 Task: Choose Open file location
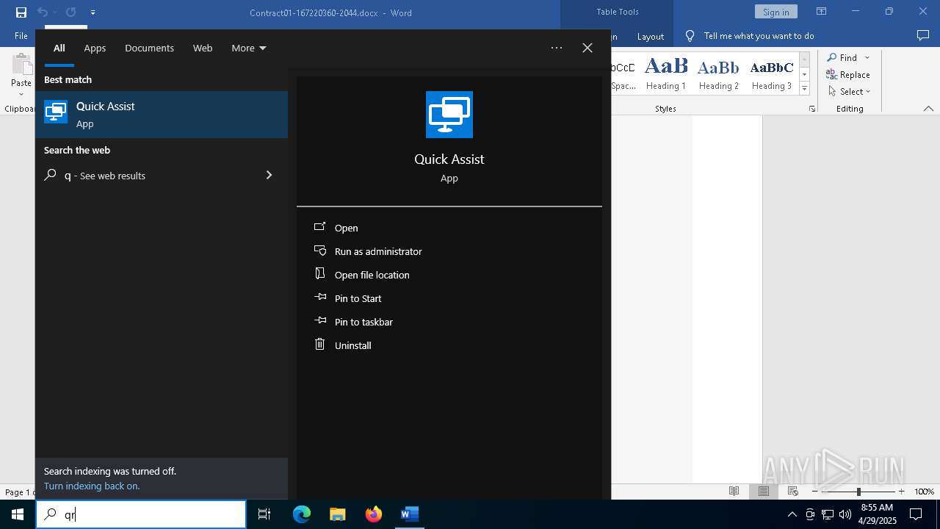pyautogui.click(x=372, y=275)
